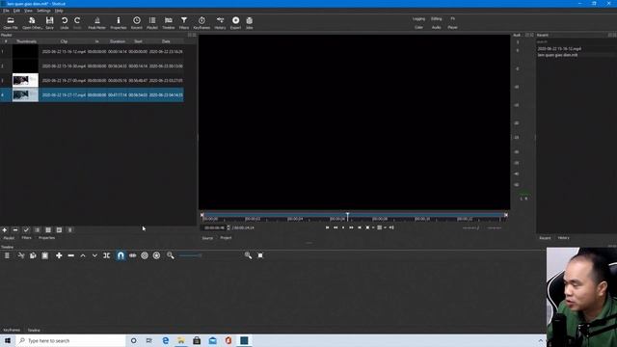Switch playlist to details list view
Viewport: 617px width, 347px height.
[37, 229]
